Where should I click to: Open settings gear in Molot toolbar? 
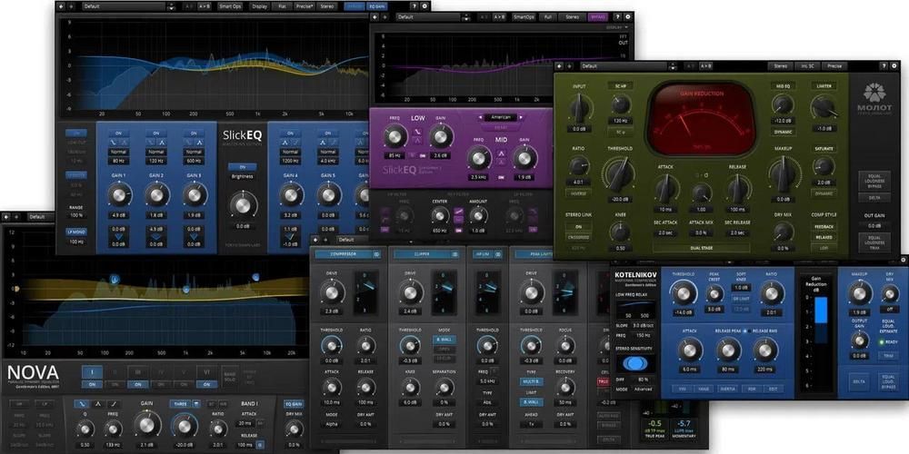pyautogui.click(x=892, y=66)
